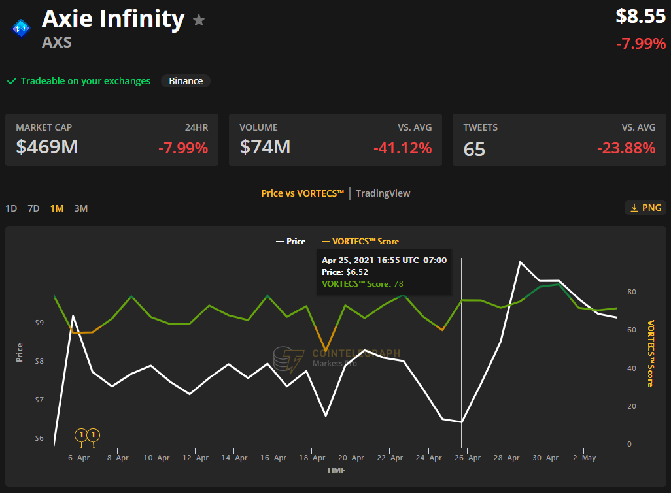Click the Tradeable on your exchanges text
Viewport: 671px width, 493px height.
[x=85, y=82]
